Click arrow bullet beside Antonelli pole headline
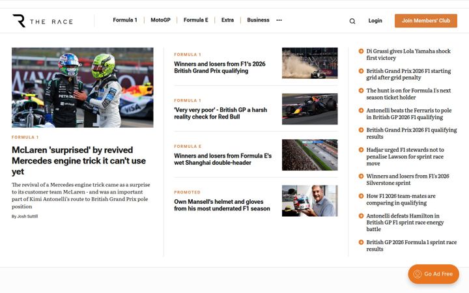Viewport: 469px width, 293px height. point(361,110)
